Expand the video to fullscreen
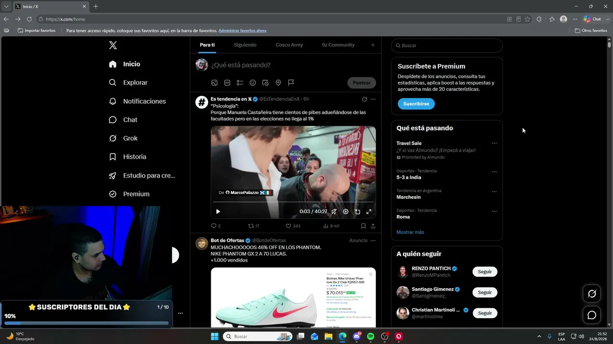This screenshot has height=344, width=613. pyautogui.click(x=369, y=212)
